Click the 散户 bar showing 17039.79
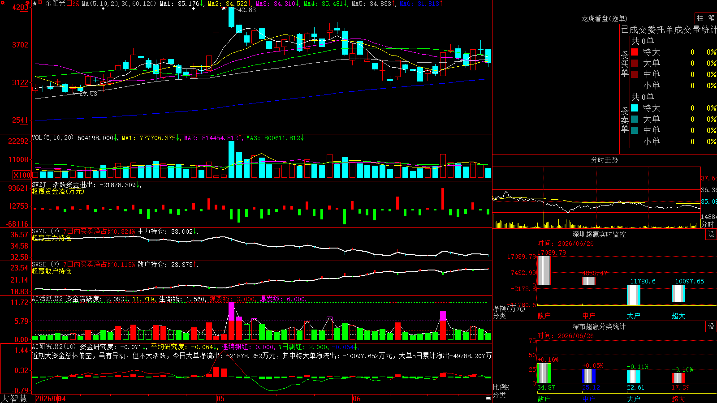This screenshot has height=403, width=717. click(x=544, y=270)
